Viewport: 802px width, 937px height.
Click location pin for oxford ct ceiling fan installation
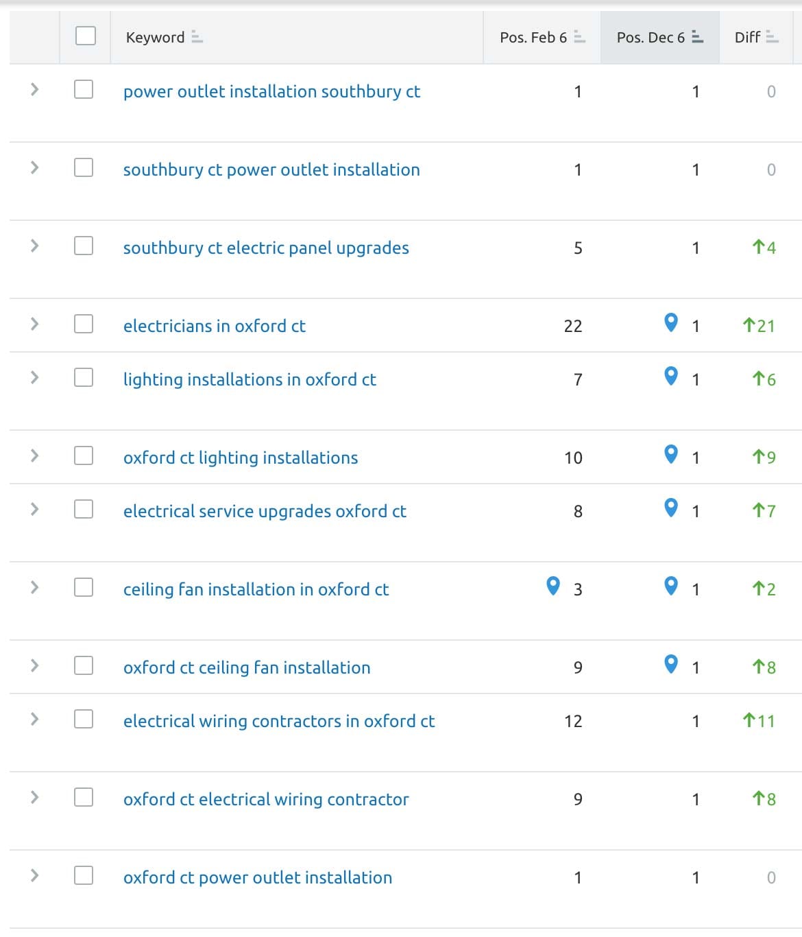pyautogui.click(x=671, y=663)
